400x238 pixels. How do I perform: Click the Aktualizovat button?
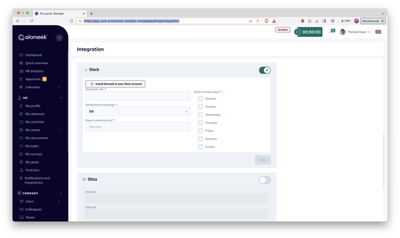coord(373,21)
